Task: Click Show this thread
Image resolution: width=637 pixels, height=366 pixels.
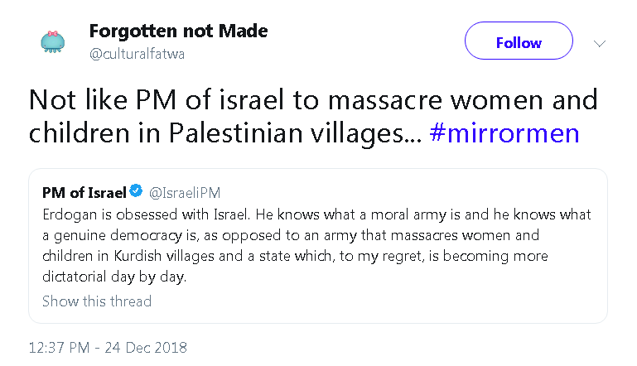Action: (x=97, y=301)
